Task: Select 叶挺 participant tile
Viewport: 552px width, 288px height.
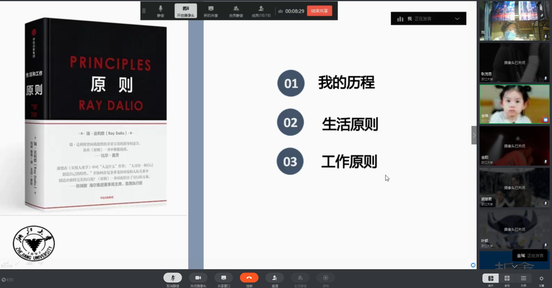Action: click(x=515, y=229)
